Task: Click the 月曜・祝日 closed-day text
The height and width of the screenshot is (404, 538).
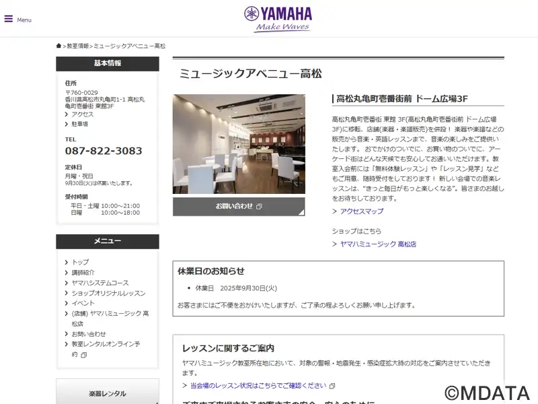Action: coord(79,176)
